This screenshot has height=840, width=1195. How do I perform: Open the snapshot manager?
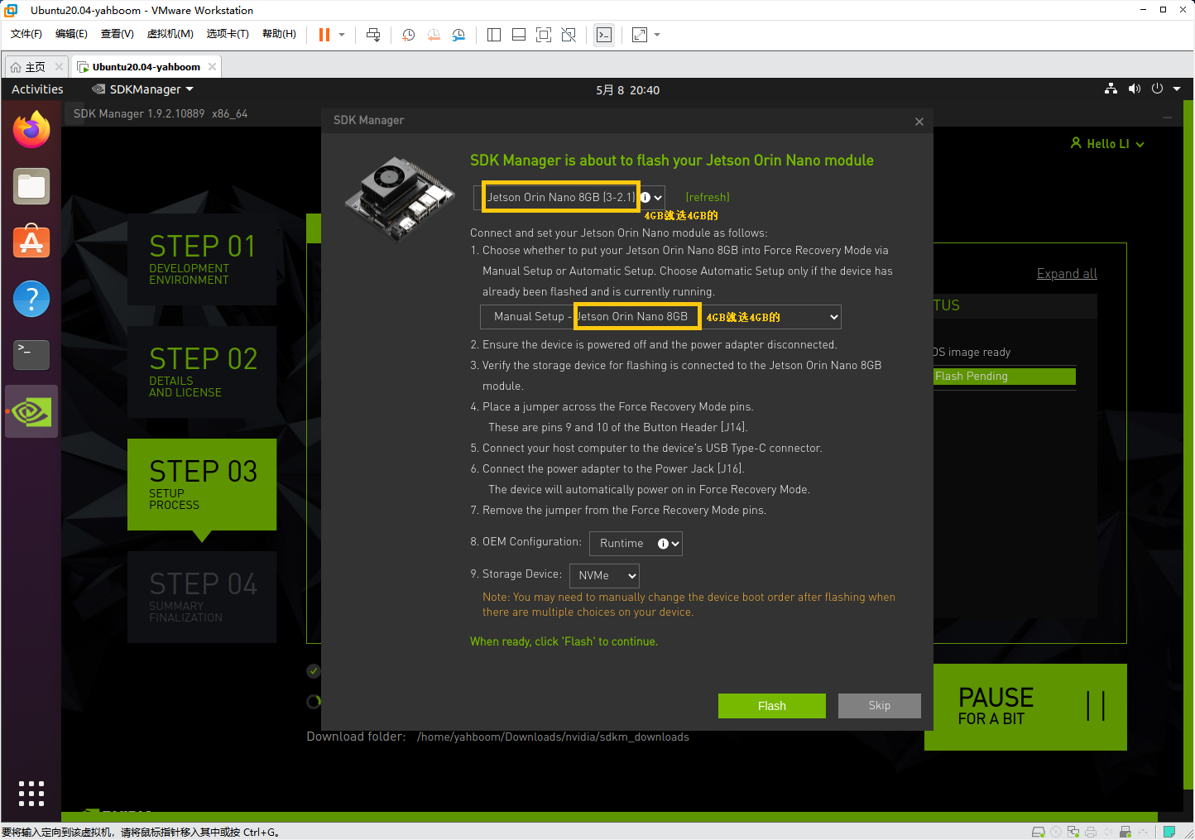click(x=458, y=35)
